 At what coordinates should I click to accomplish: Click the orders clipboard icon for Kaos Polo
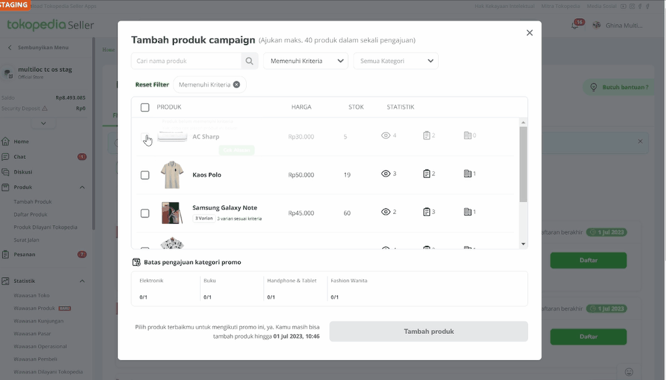[x=427, y=173]
